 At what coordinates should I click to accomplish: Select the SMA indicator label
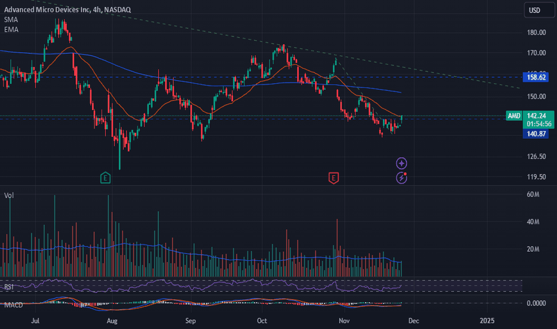coord(11,20)
